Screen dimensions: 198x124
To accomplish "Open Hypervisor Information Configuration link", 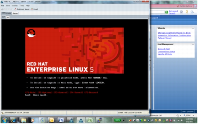I will 174,35.
